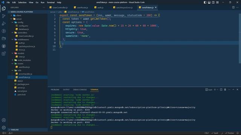This screenshot has width=241, height=135.
Task: Open the GitHub icon in activity bar
Action: pyautogui.click(x=4, y=46)
